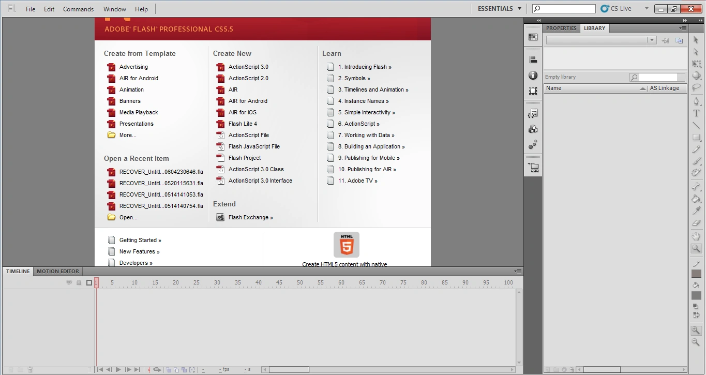Pick the Line tool
Viewport: 706px width, 375px height.
point(696,125)
